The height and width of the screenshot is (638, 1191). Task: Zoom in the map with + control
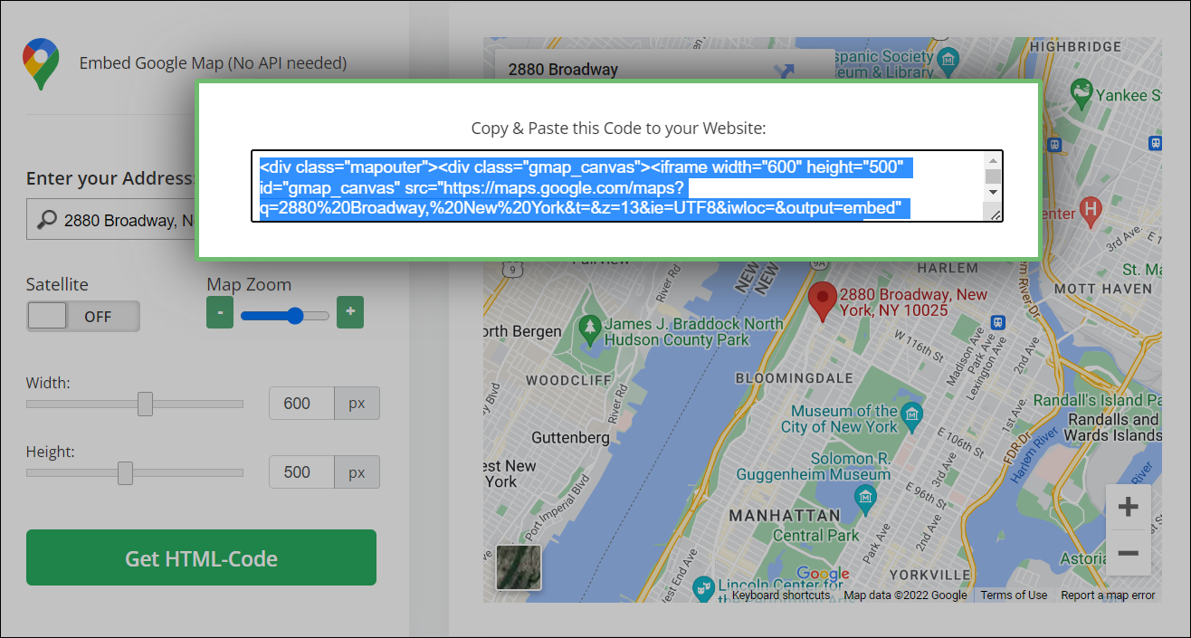1128,507
